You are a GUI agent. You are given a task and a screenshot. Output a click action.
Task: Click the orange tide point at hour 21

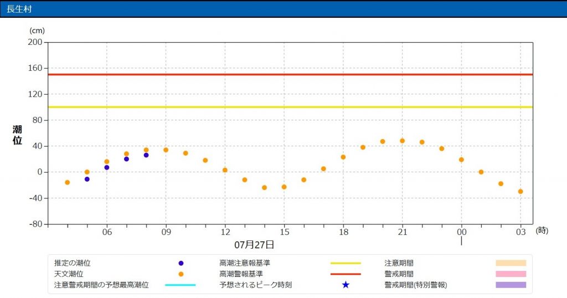402,141
